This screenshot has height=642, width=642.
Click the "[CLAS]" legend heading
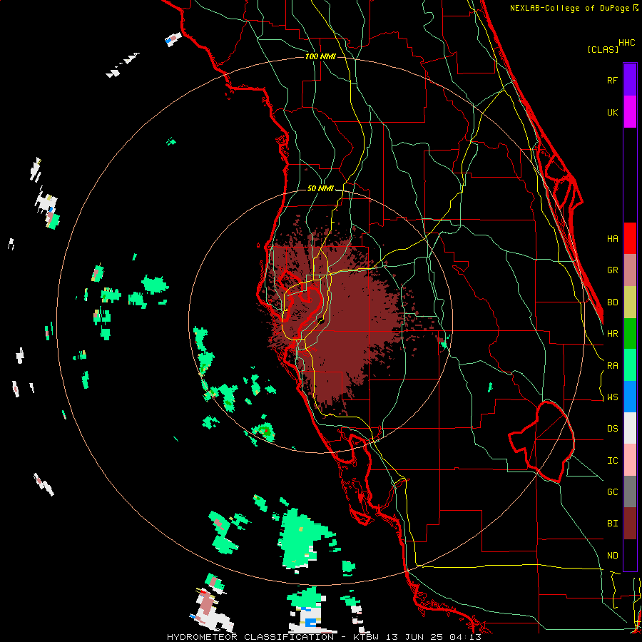click(603, 50)
